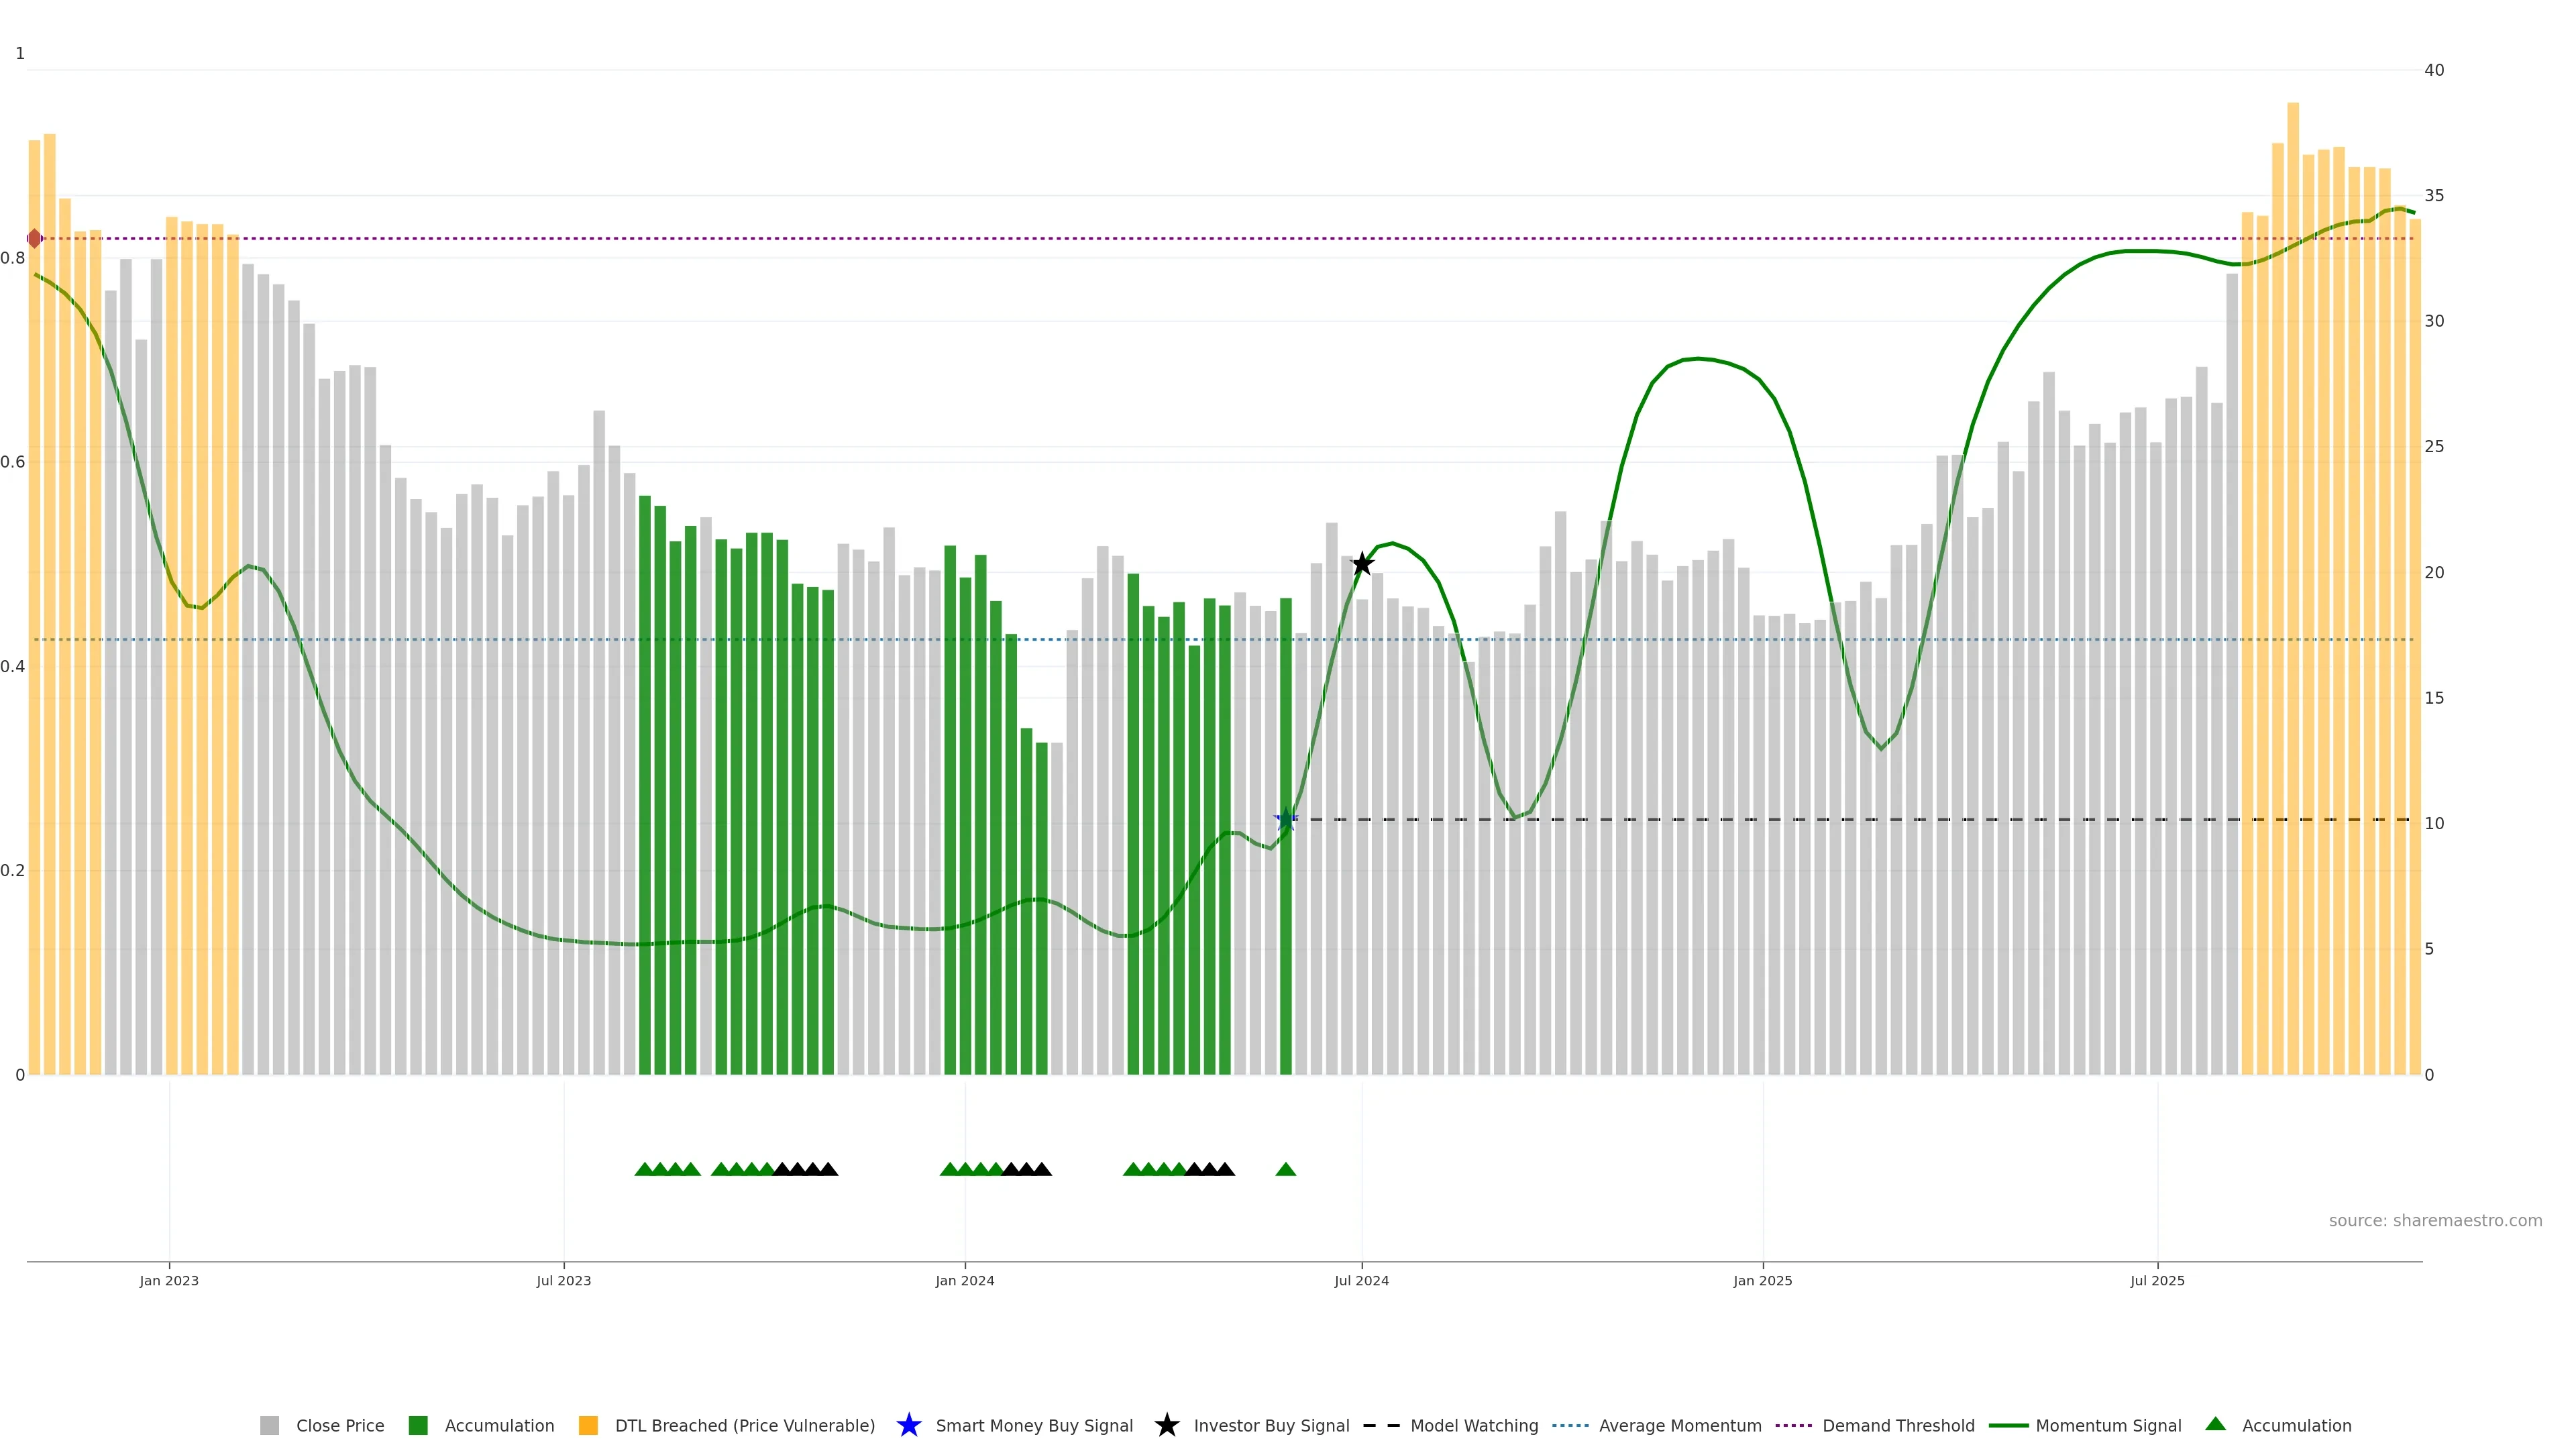Screen dimensions: 2576x1449
Task: Click the source: sharemaestro.com text
Action: pyautogui.click(x=2435, y=1220)
